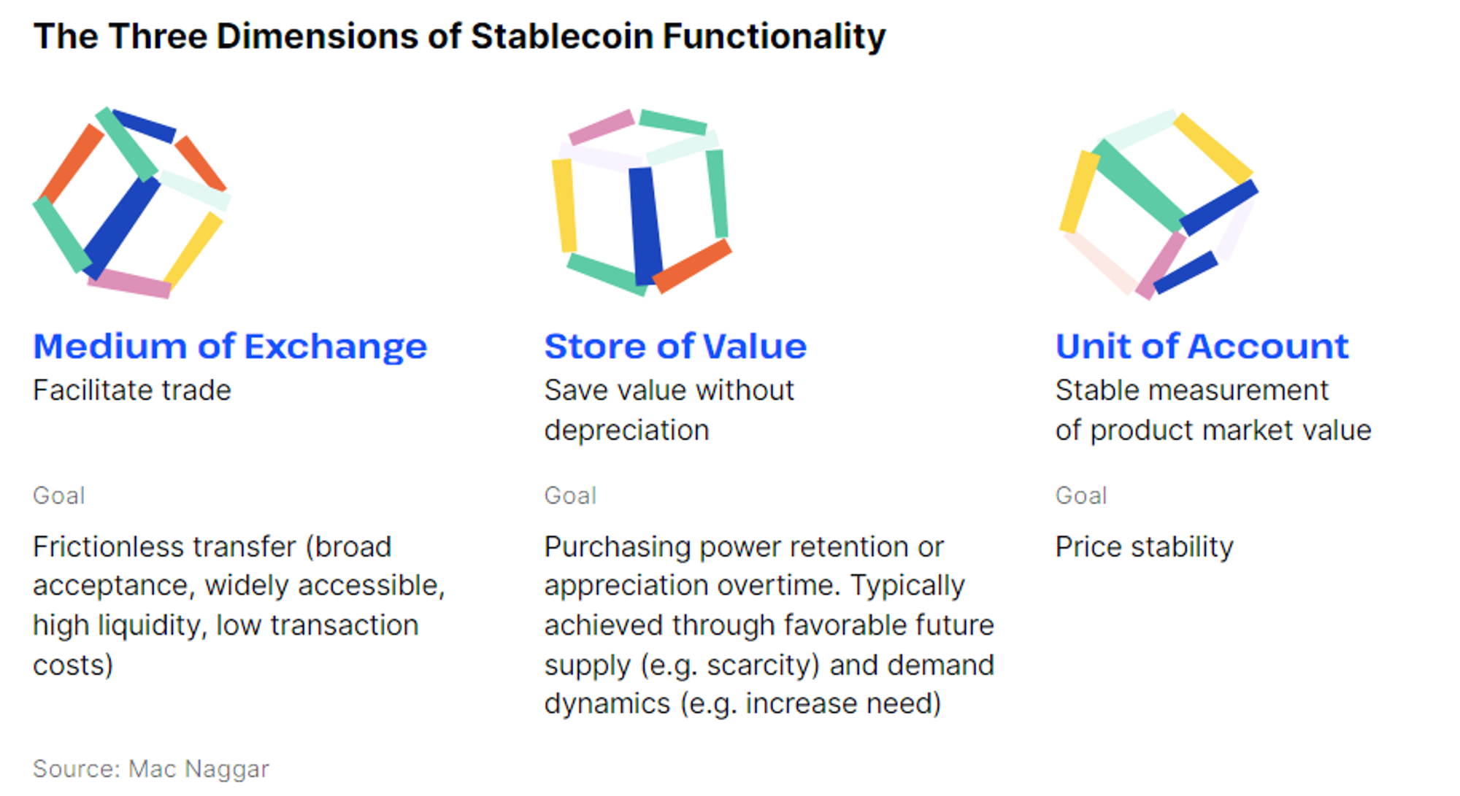Screen dimensions: 1460x796
Task: Click the thick blue bar in first cube
Action: point(120,228)
